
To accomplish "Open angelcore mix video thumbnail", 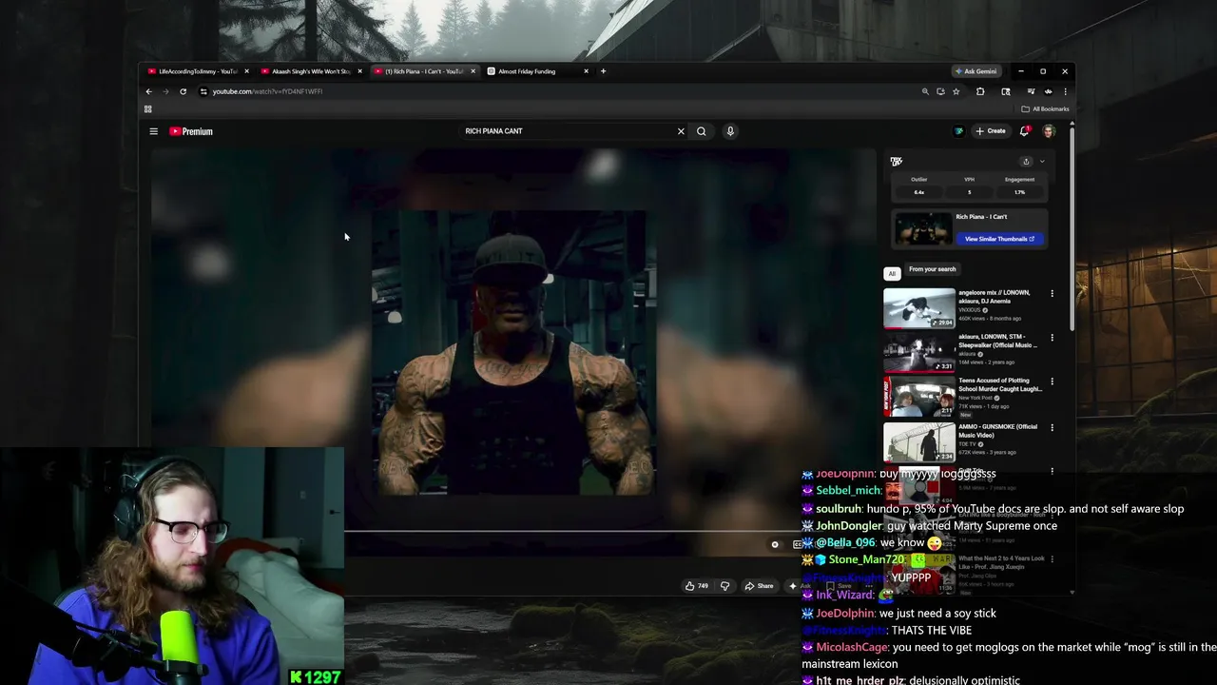I will (x=919, y=308).
